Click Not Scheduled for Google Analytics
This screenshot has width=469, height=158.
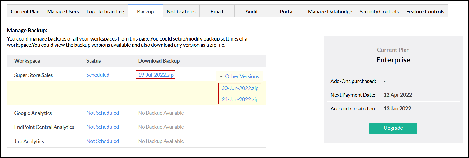pyautogui.click(x=103, y=113)
